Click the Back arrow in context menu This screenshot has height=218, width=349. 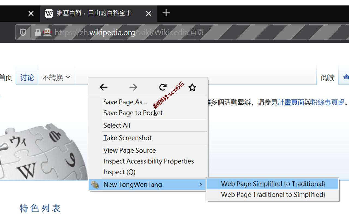104,87
